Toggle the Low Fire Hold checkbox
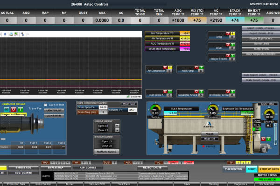The image size is (280, 186). (45, 105)
